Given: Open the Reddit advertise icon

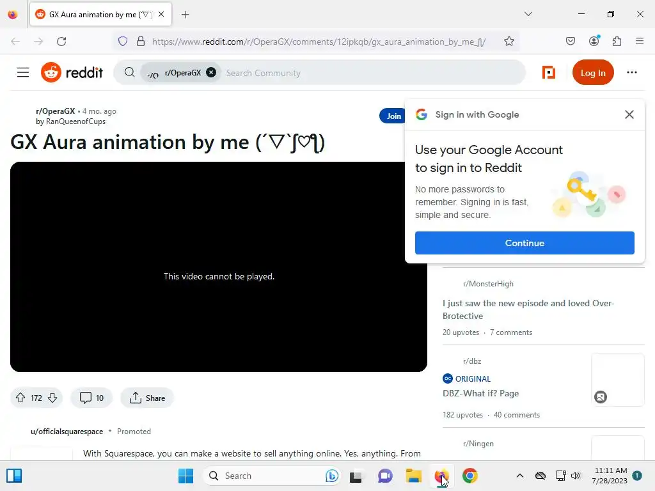Looking at the screenshot, I should 548,73.
